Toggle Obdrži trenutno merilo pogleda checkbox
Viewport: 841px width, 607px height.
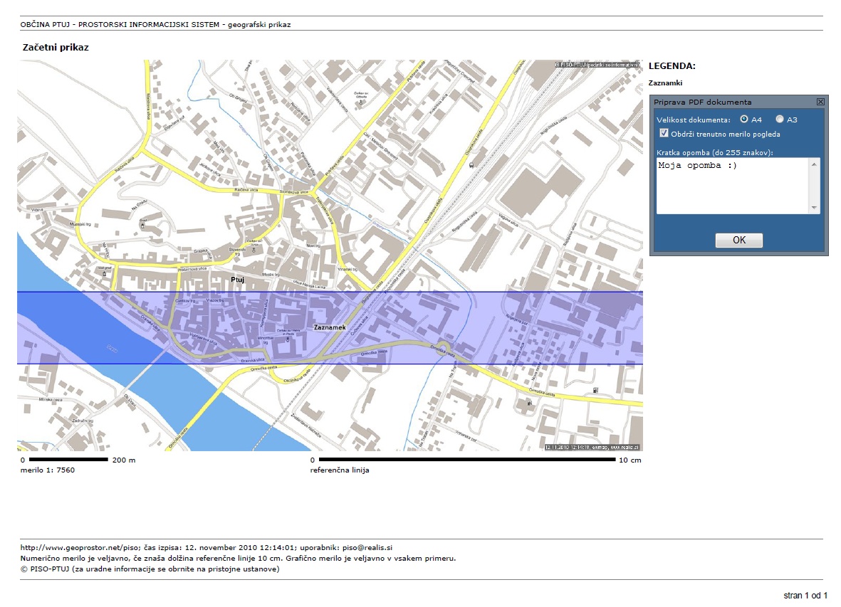[x=664, y=133]
